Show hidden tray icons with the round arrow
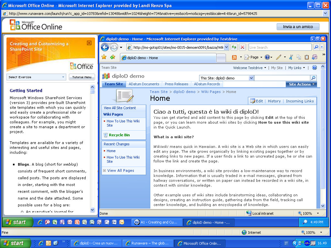The width and height of the screenshot is (331, 248). 295,243
